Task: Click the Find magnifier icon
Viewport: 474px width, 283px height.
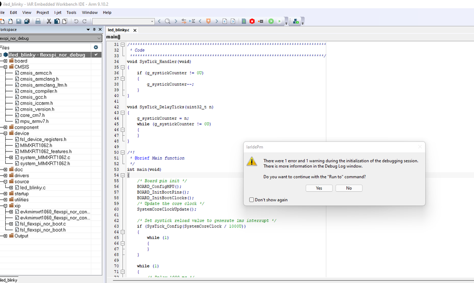Action: 167,21
